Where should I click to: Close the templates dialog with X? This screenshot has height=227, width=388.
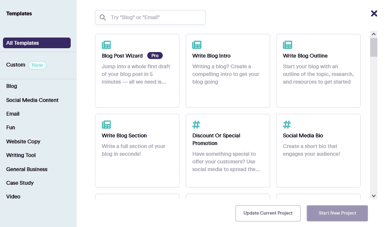pyautogui.click(x=374, y=13)
